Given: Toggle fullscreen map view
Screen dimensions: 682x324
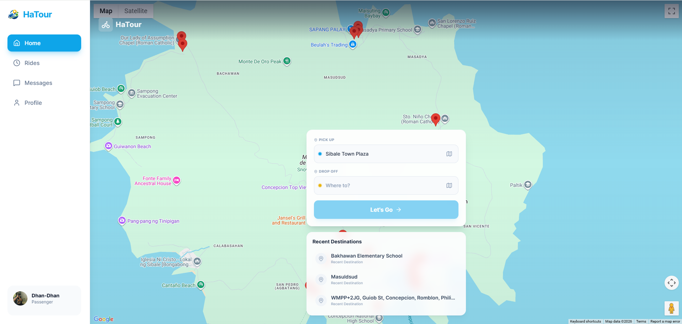Looking at the screenshot, I should (671, 11).
